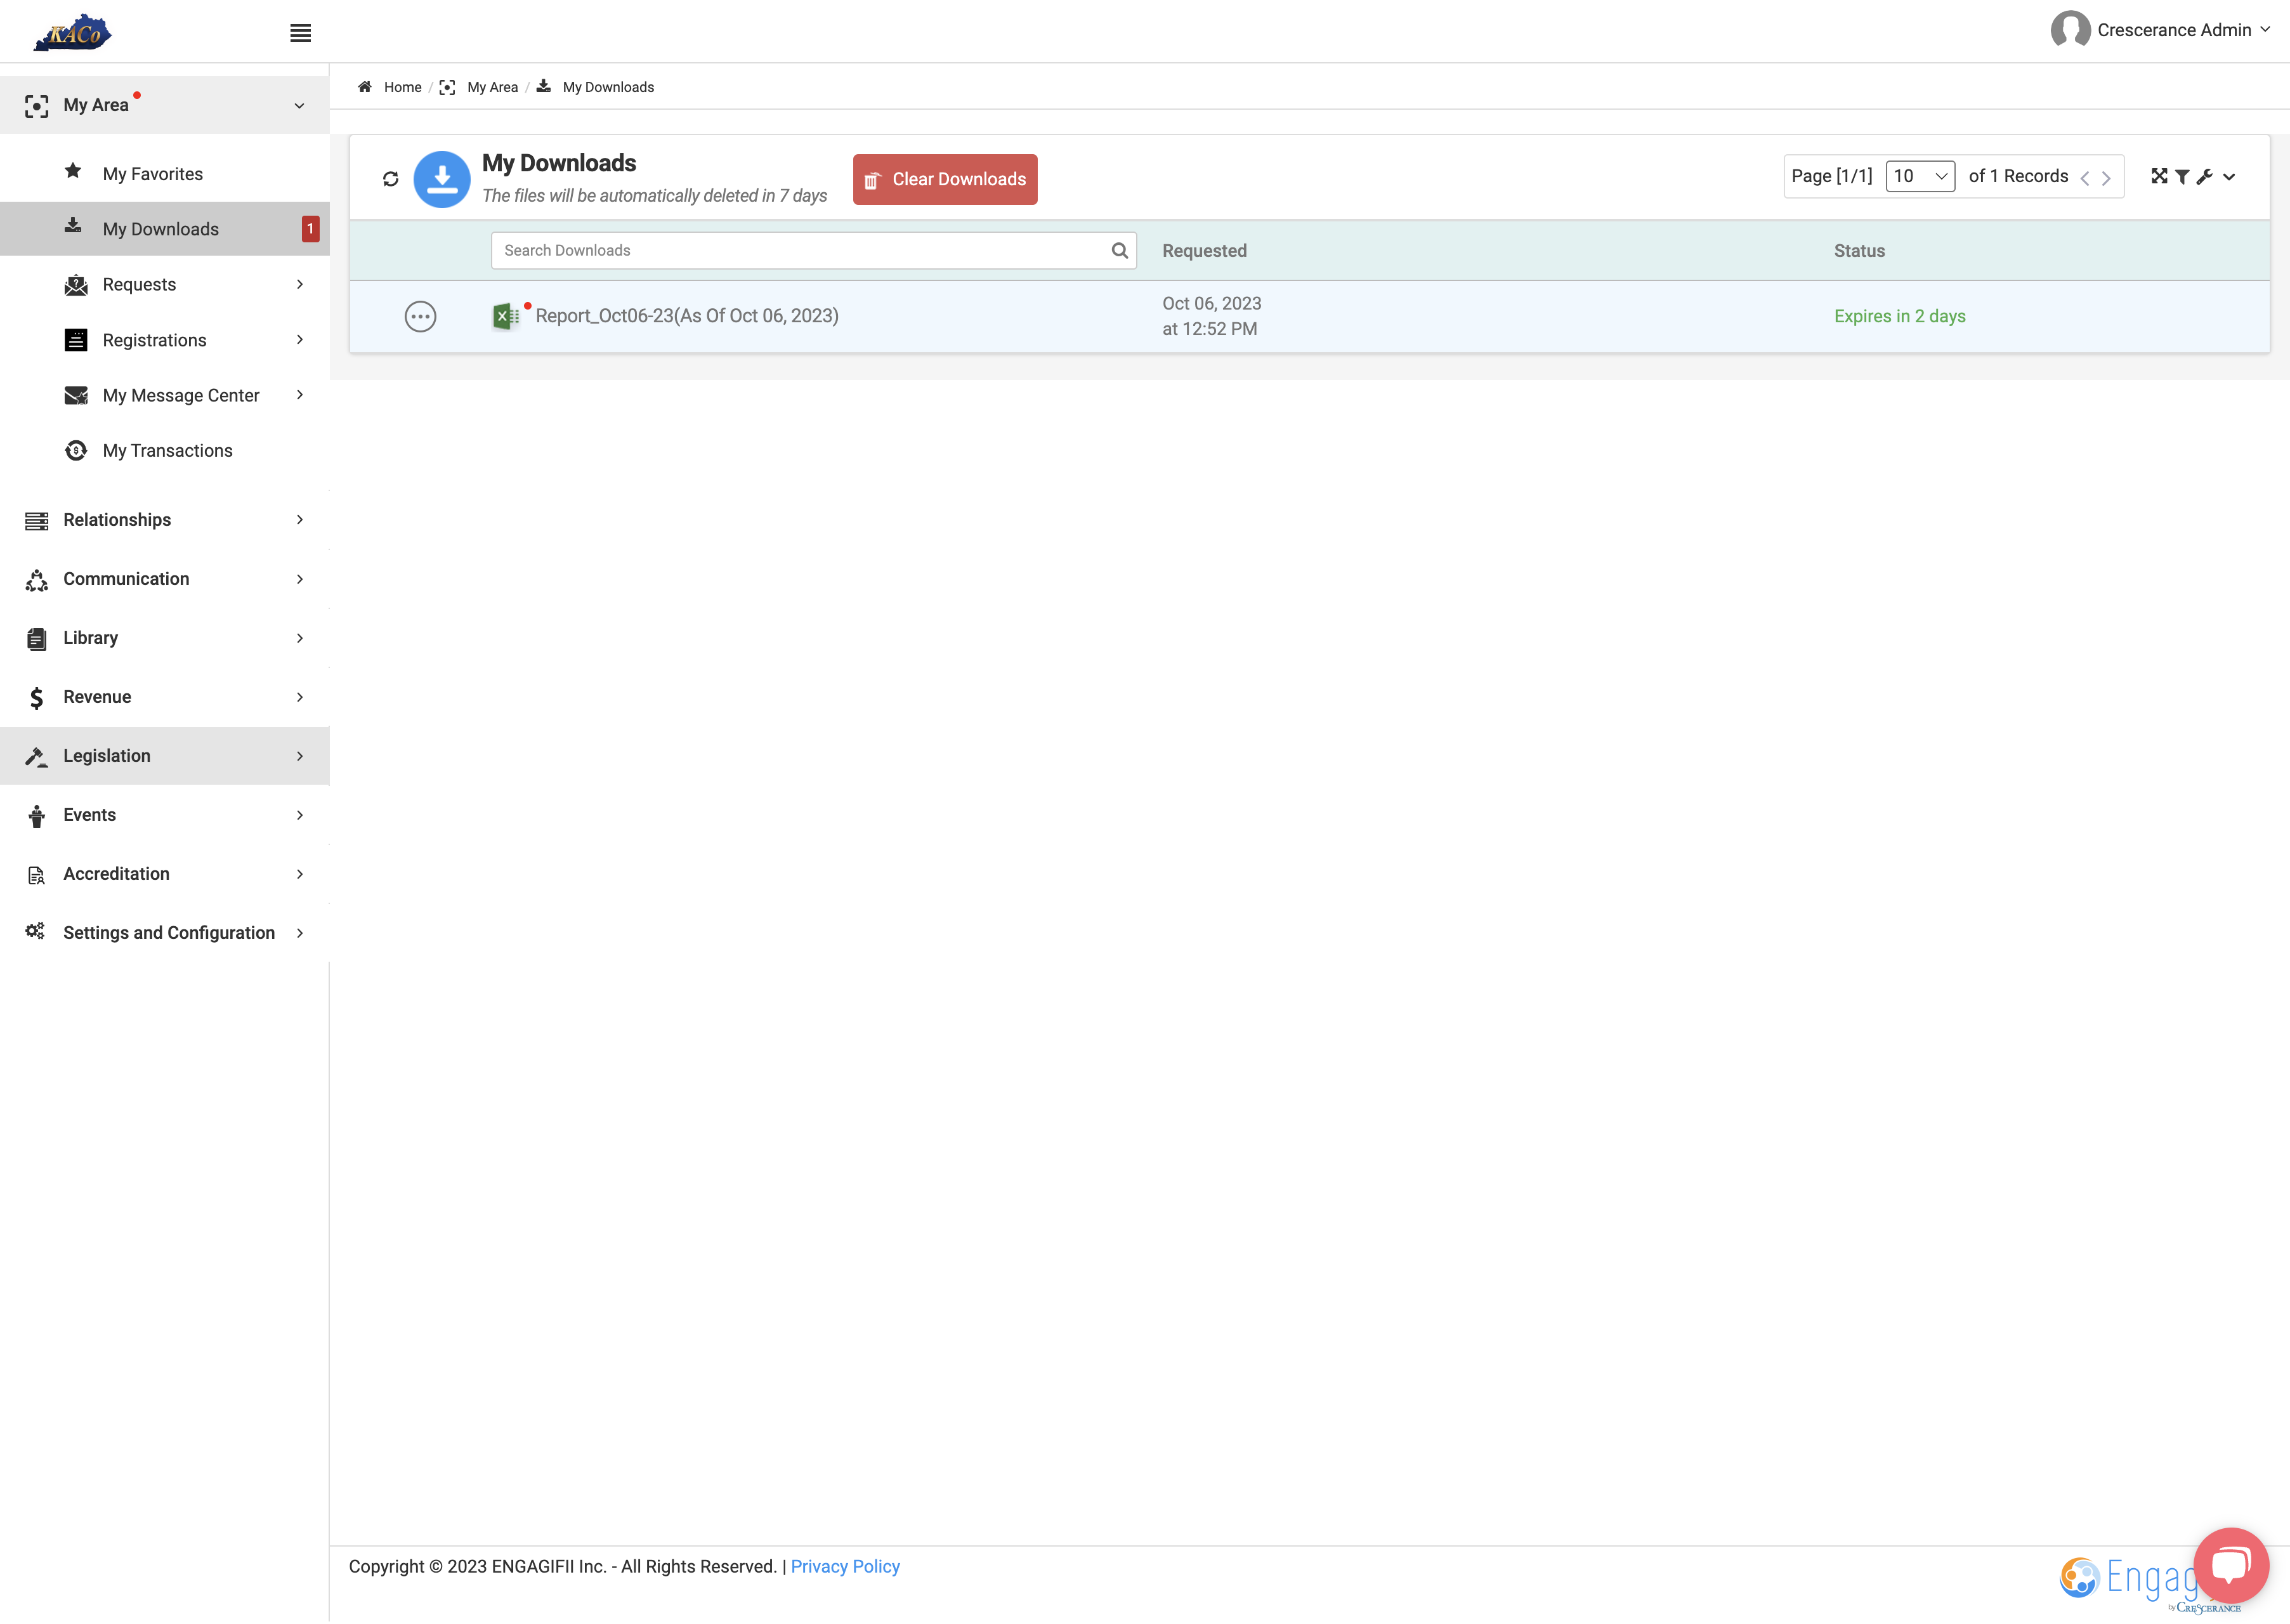This screenshot has width=2290, height=1624.
Task: Refresh the downloads list
Action: [x=391, y=179]
